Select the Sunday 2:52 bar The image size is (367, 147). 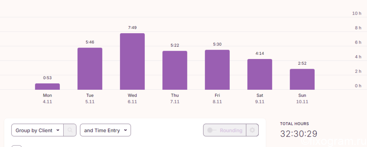click(x=302, y=79)
